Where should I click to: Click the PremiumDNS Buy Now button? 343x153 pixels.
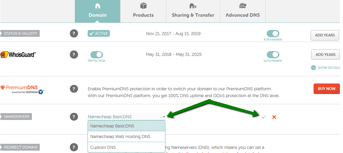coord(327,89)
